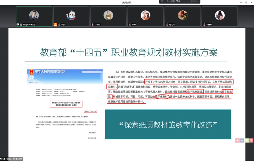This screenshot has width=254, height=161.
Task: Click the slide title 教育部"十四五"职业教育规划教材实施方案
Action: click(129, 52)
